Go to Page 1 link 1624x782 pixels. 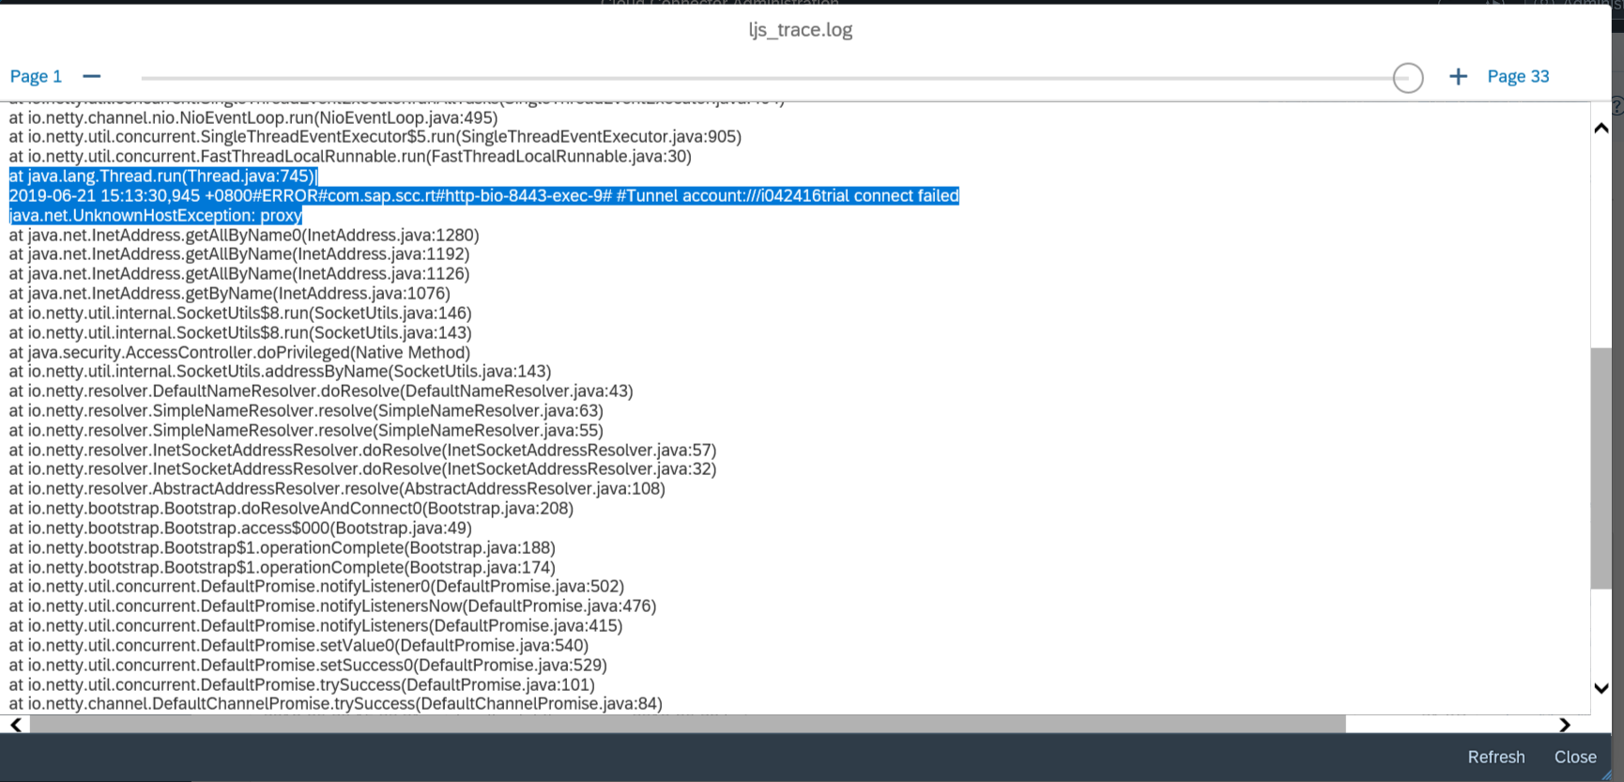click(36, 77)
